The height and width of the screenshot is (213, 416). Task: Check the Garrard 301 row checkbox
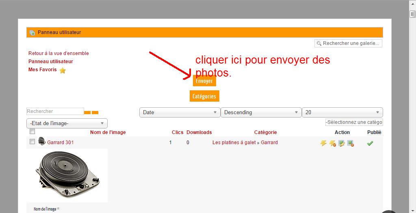(x=32, y=142)
